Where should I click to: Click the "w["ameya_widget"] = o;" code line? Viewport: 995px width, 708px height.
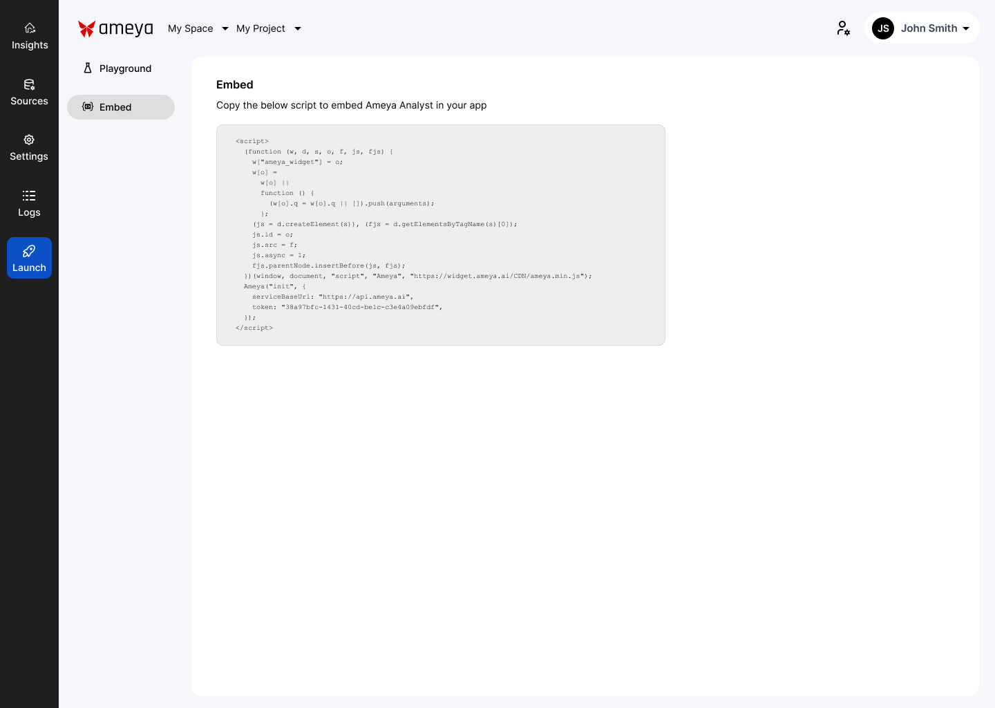point(297,162)
